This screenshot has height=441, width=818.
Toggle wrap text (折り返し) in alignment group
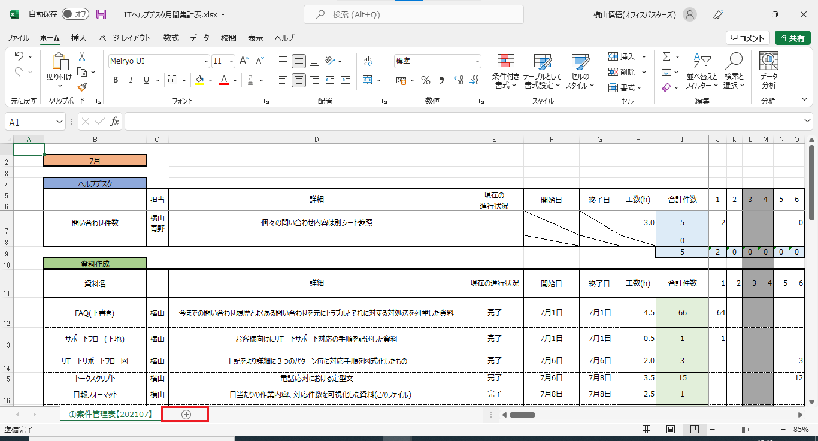coord(368,61)
